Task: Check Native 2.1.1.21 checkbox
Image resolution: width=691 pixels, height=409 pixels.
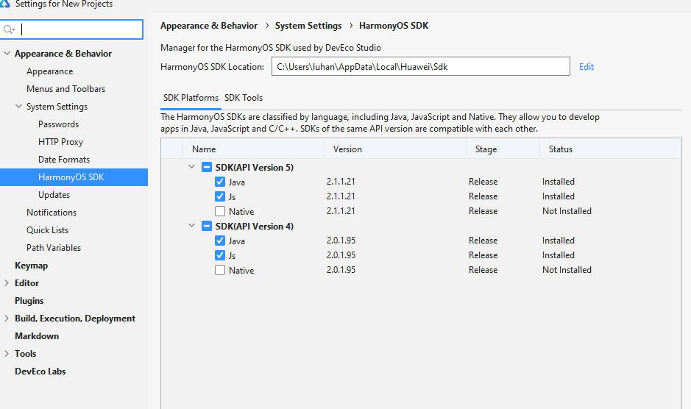Action: pos(220,211)
